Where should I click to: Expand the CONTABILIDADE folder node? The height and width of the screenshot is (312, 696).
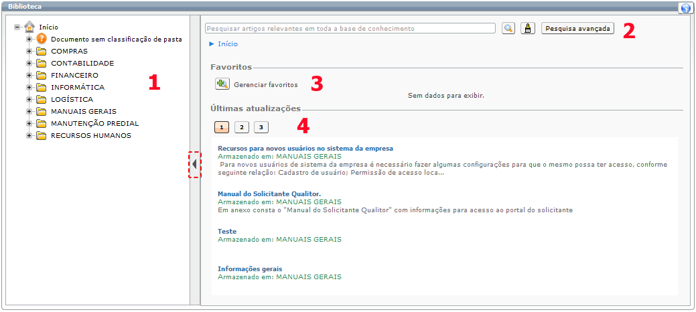(x=29, y=63)
